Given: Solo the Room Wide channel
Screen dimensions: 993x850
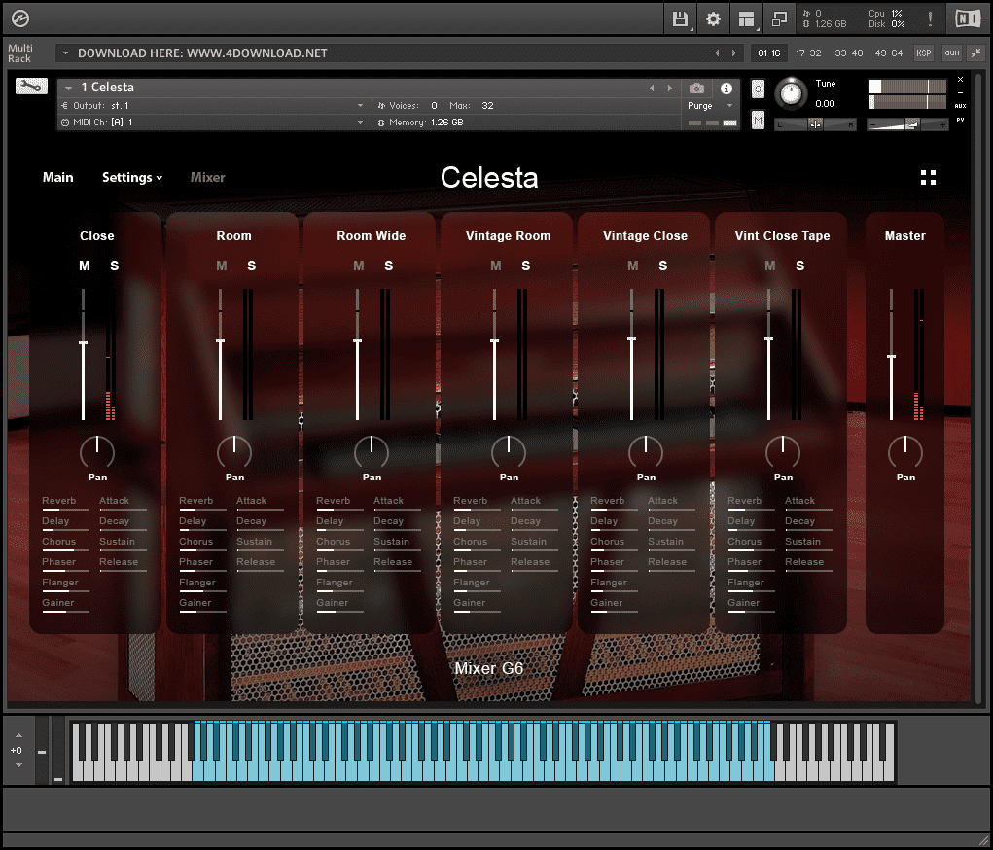Looking at the screenshot, I should [388, 266].
